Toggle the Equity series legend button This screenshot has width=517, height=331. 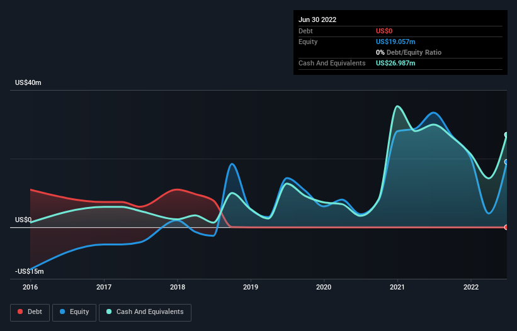click(74, 312)
